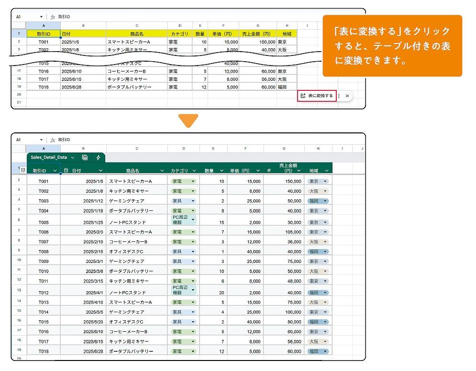Screen dimensions: 476x371
Task: Open the 商品名 column header dropdown arrow
Action: click(x=162, y=171)
